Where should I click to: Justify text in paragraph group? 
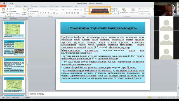(74, 13)
